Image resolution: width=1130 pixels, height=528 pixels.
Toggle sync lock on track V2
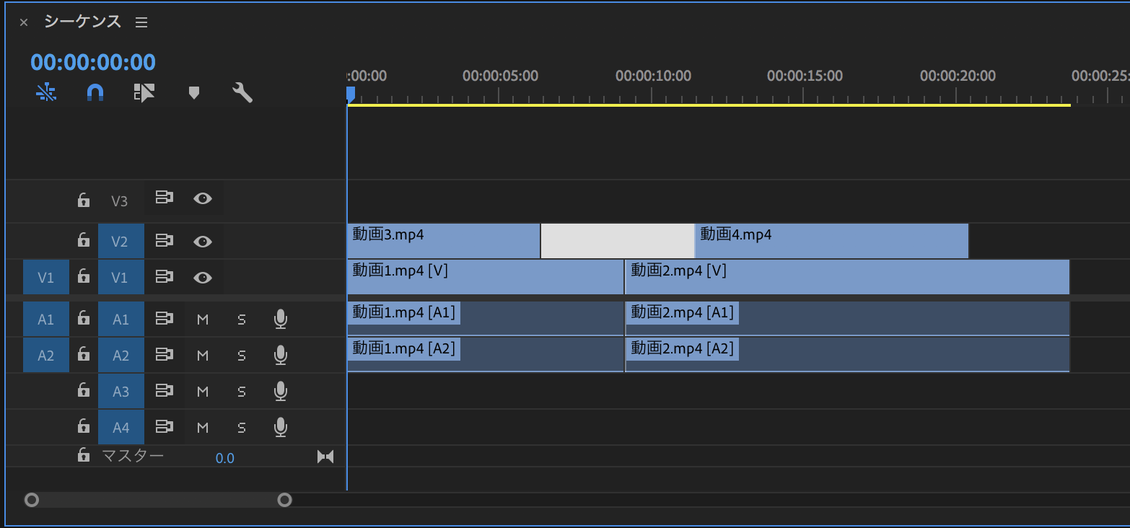click(x=165, y=241)
